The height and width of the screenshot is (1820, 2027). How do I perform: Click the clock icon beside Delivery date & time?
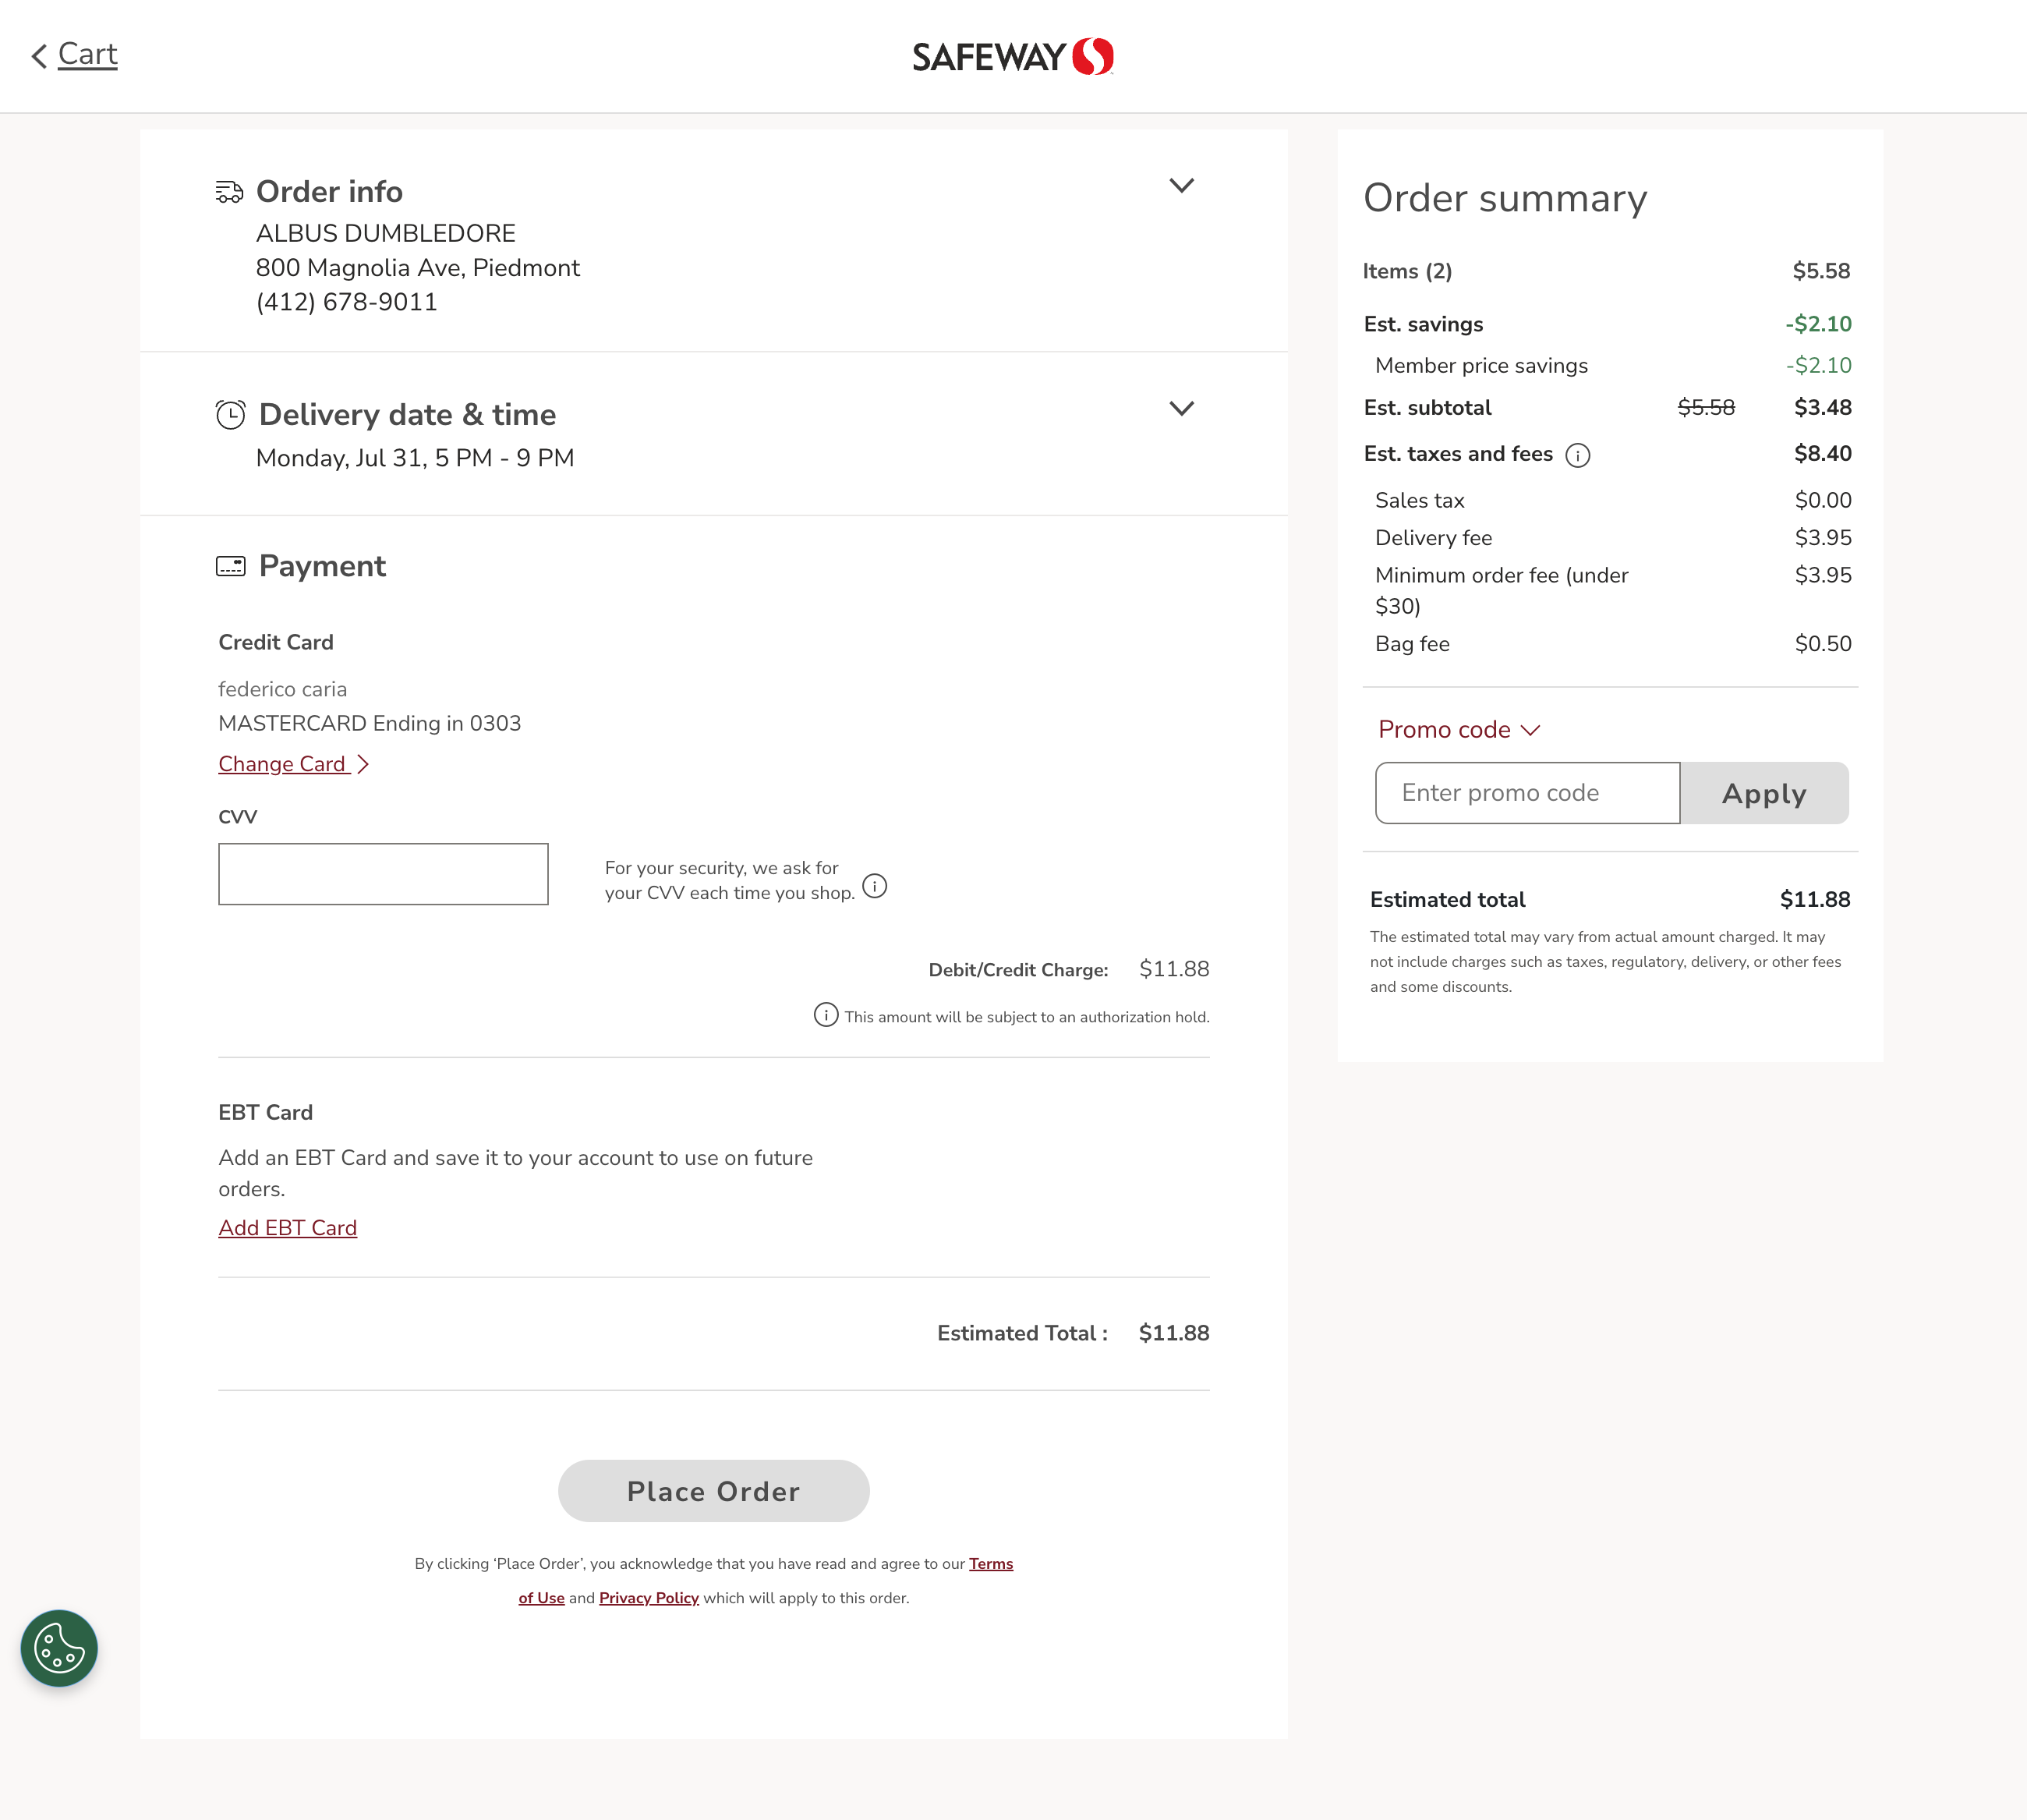coord(230,413)
